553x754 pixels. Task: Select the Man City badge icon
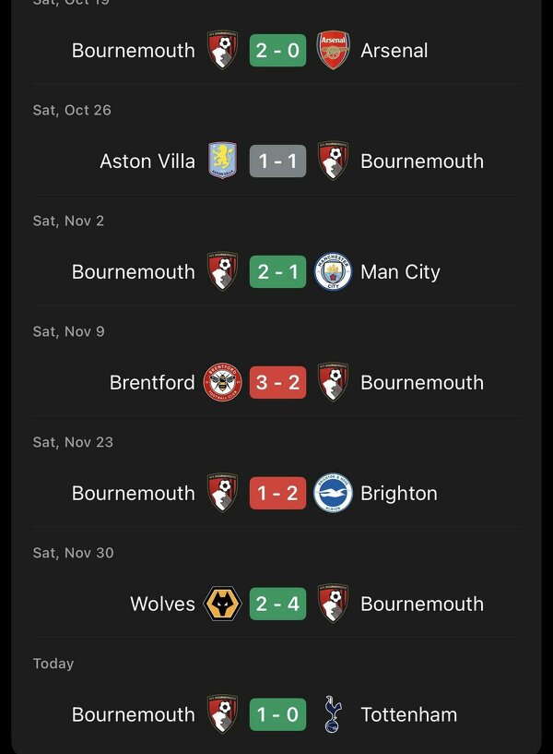point(333,272)
